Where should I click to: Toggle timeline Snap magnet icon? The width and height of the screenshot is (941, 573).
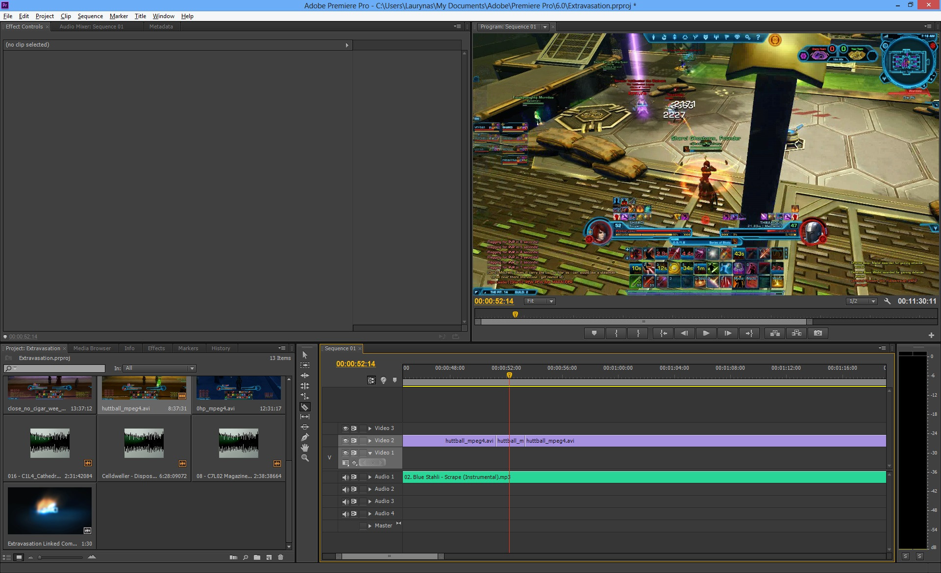point(371,380)
